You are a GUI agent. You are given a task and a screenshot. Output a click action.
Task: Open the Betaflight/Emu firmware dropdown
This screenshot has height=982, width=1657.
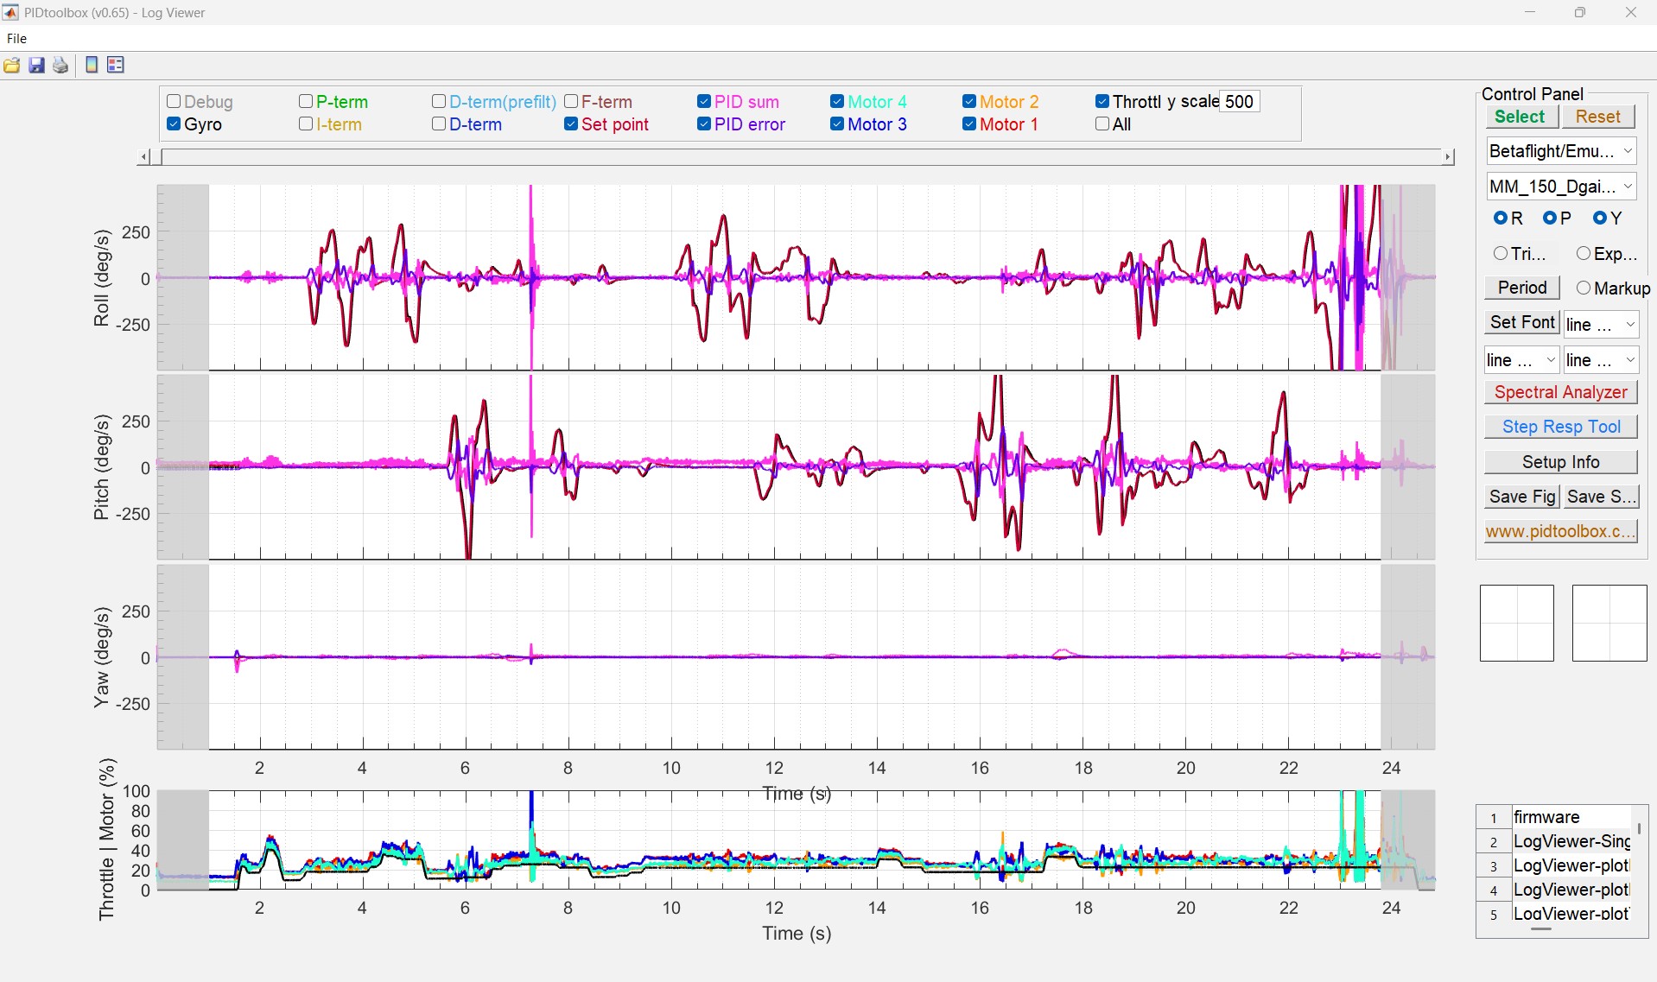(x=1560, y=151)
